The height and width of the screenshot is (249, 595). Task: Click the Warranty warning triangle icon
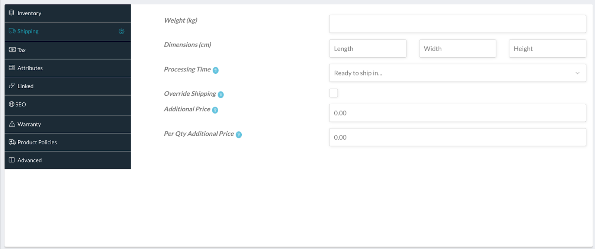(12, 124)
